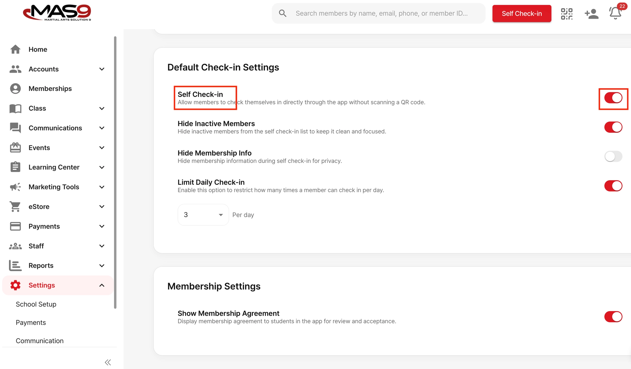
Task: Open the QR code scanner icon
Action: coord(567,14)
